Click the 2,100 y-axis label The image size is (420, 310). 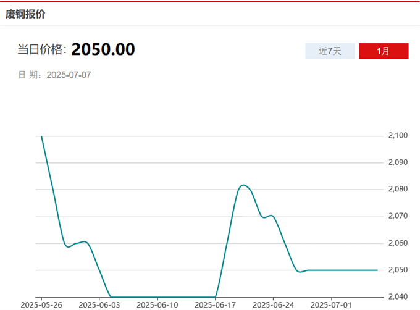coord(398,135)
